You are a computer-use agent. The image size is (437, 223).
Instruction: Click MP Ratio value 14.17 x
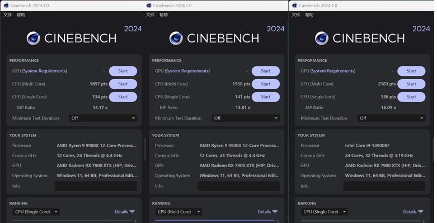(x=100, y=108)
